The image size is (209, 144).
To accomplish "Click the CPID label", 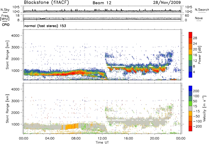I will (x=6, y=25).
